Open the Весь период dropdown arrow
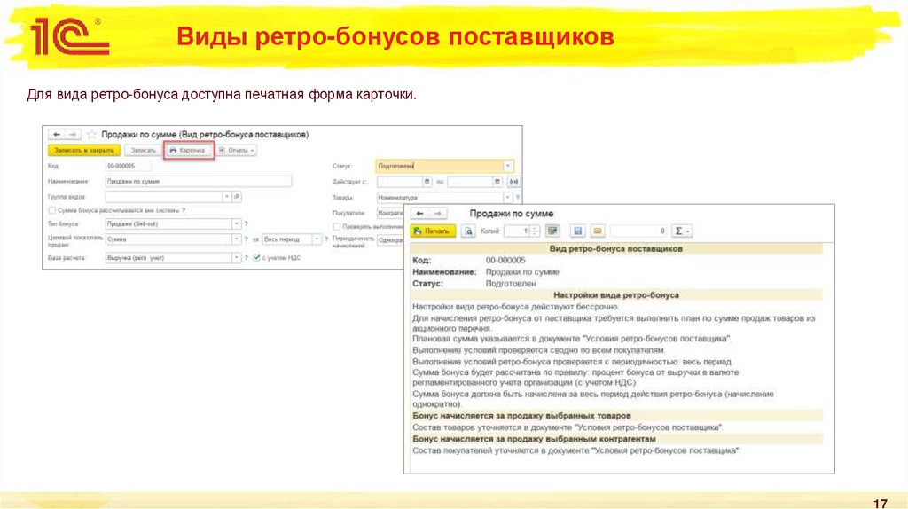 click(317, 239)
